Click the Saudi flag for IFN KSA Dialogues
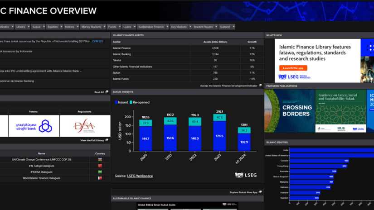 click(x=100, y=172)
